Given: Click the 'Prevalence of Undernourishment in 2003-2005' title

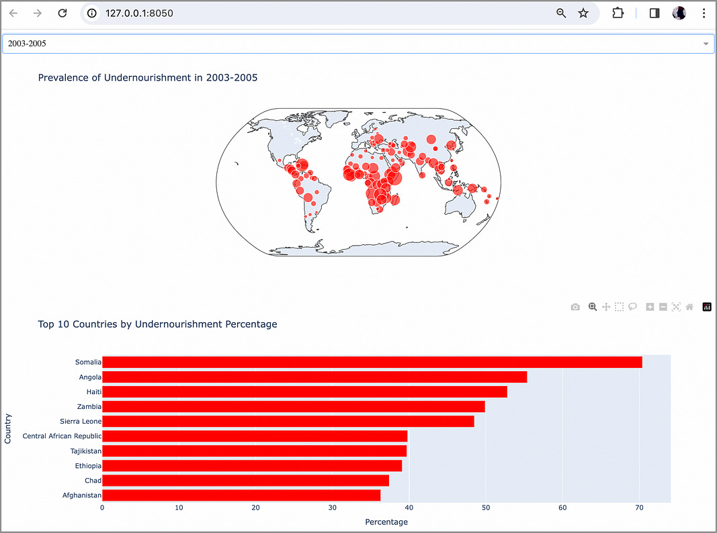Looking at the screenshot, I should 148,78.
